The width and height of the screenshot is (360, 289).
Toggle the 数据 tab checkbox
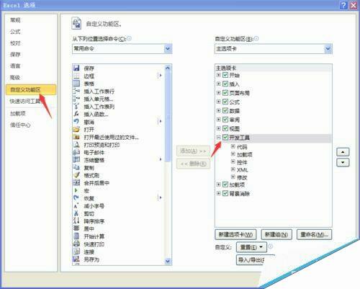(225, 110)
